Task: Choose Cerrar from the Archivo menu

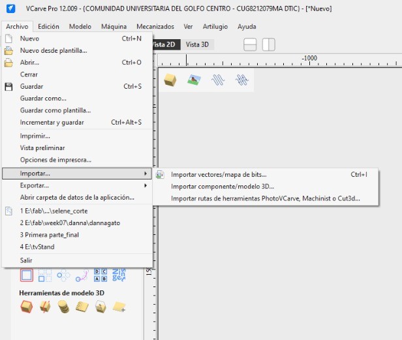Action: (77, 74)
